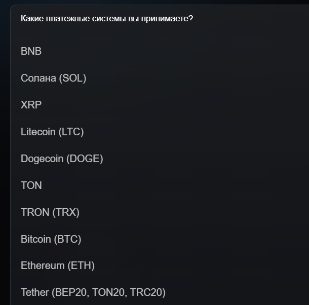Image resolution: width=309 pixels, height=305 pixels.
Task: Click TON20 in the Tether entry
Action: click(108, 292)
